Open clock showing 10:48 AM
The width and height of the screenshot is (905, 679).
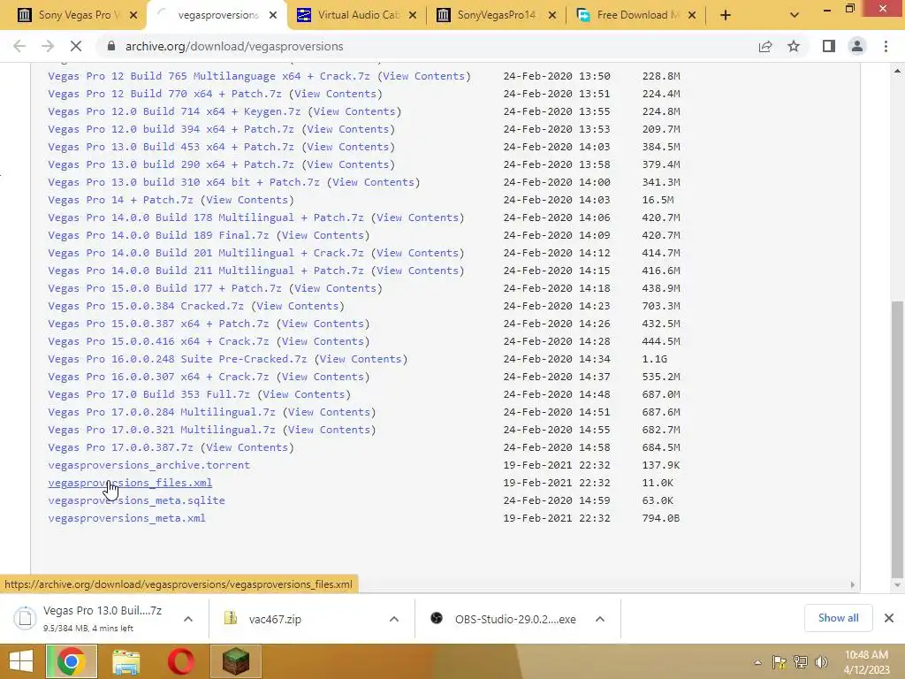coord(866,662)
